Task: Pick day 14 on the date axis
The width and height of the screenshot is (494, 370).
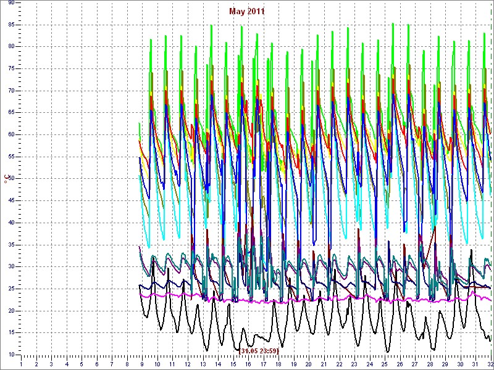Action: [218, 364]
